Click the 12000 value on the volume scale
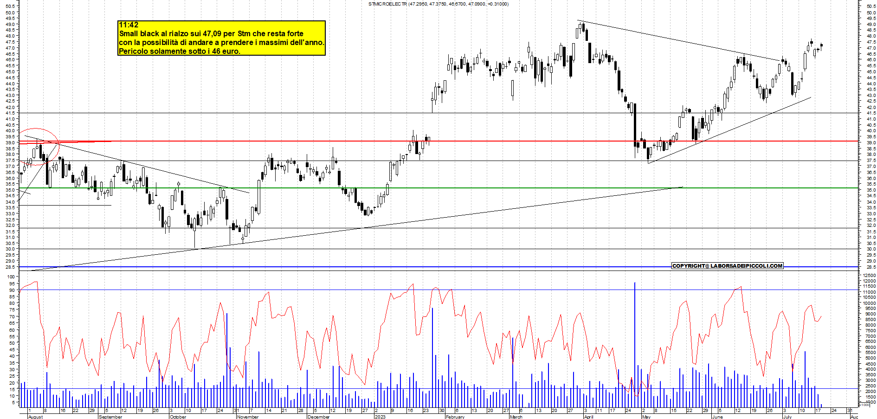 (869, 281)
